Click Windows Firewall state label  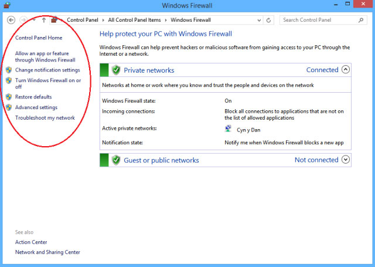129,101
